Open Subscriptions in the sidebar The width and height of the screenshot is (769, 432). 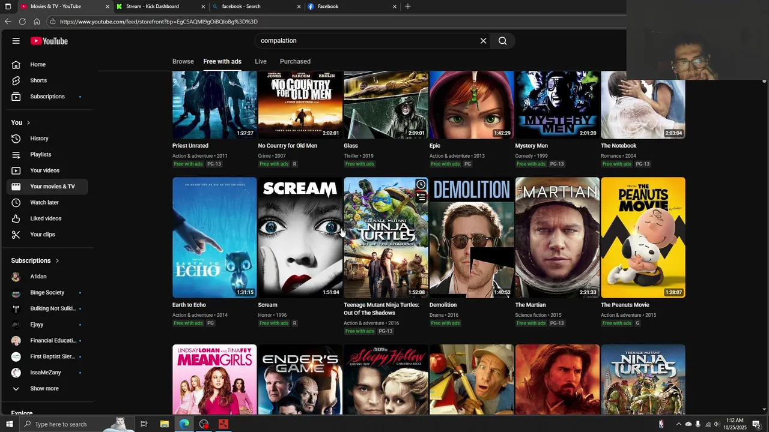pos(47,97)
